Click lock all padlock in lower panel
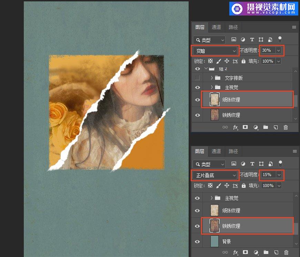 (243, 185)
